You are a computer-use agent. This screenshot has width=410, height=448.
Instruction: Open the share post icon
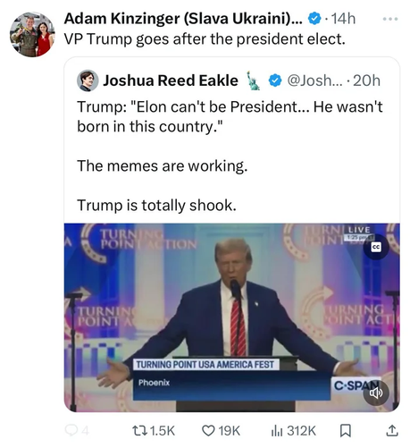coord(392,431)
